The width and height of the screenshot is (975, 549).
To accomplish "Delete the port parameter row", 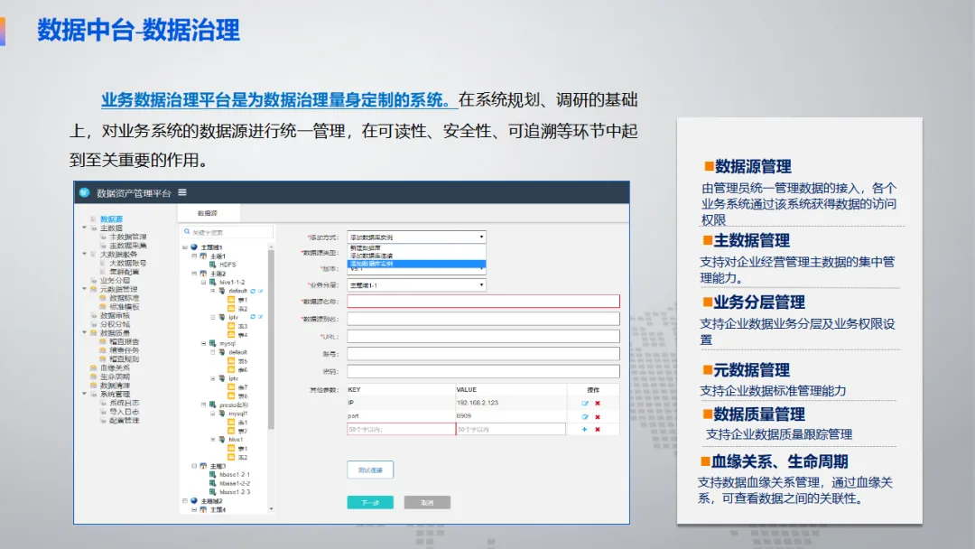I will pyautogui.click(x=598, y=416).
